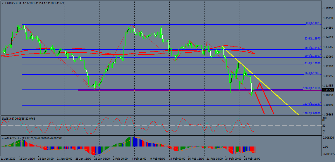Click the 1.14650 value on the price axis

(x=329, y=28)
